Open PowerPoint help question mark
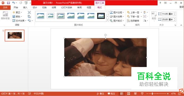184x96 pixels. 160,3
